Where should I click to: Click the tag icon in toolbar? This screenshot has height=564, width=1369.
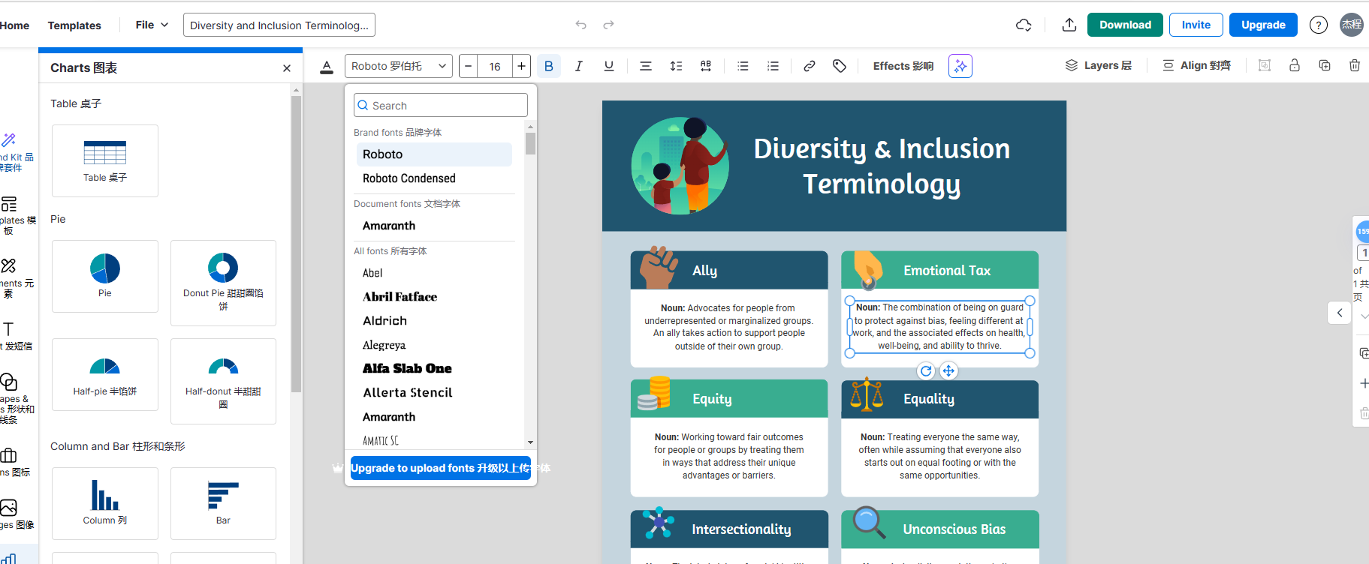(840, 66)
